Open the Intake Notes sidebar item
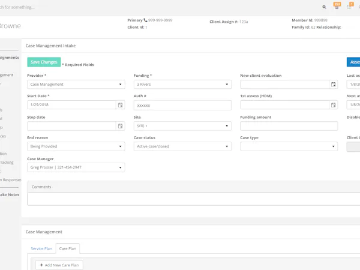 click(10, 194)
